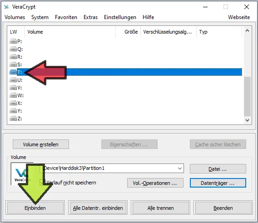The height and width of the screenshot is (223, 258).
Task: Select the X: drive icon
Action: pyautogui.click(x=13, y=103)
